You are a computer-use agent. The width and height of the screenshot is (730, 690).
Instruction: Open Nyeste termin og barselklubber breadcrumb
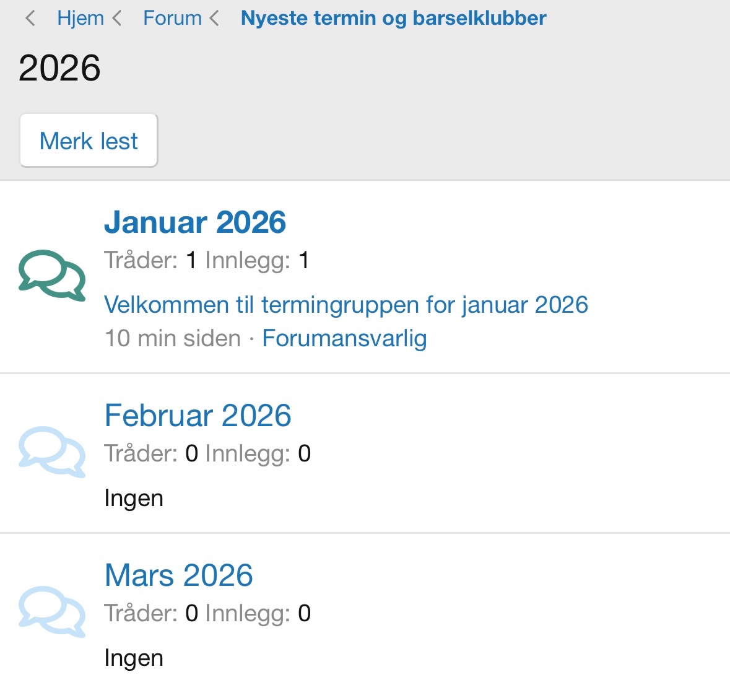393,19
